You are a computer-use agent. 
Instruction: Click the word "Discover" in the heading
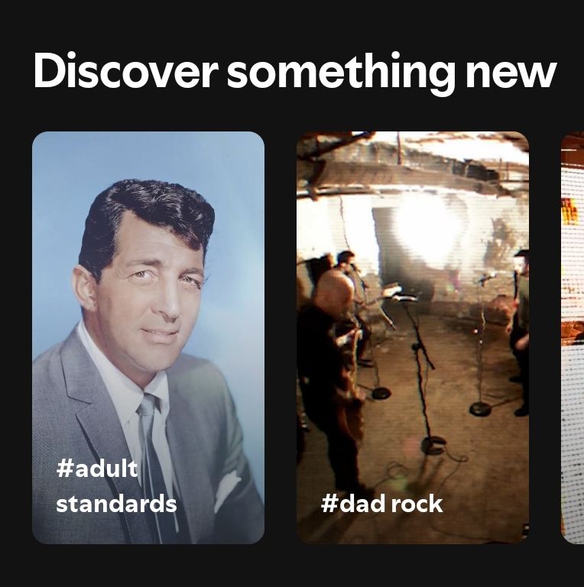coord(126,71)
